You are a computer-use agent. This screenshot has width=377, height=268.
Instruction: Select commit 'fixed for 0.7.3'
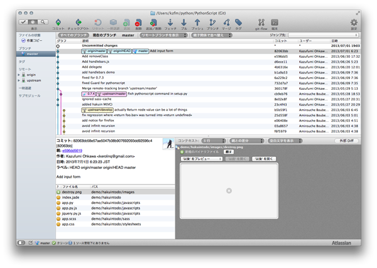pos(208,78)
